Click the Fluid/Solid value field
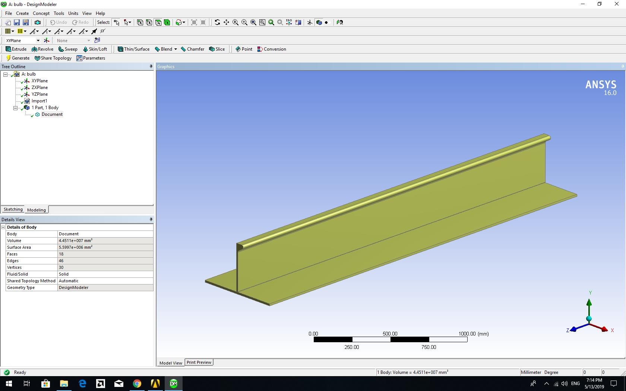Image resolution: width=626 pixels, height=391 pixels. [x=105, y=274]
